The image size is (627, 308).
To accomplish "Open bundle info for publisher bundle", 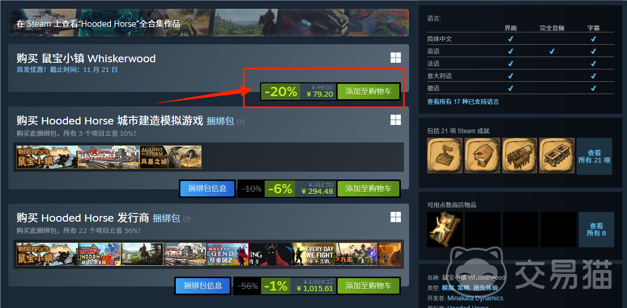I will click(203, 286).
